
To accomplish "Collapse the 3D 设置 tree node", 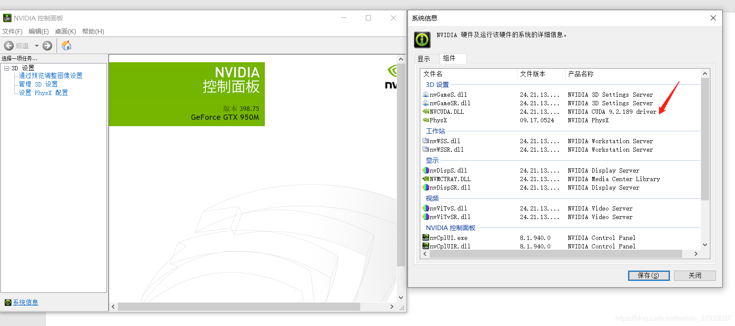I will tap(6, 68).
